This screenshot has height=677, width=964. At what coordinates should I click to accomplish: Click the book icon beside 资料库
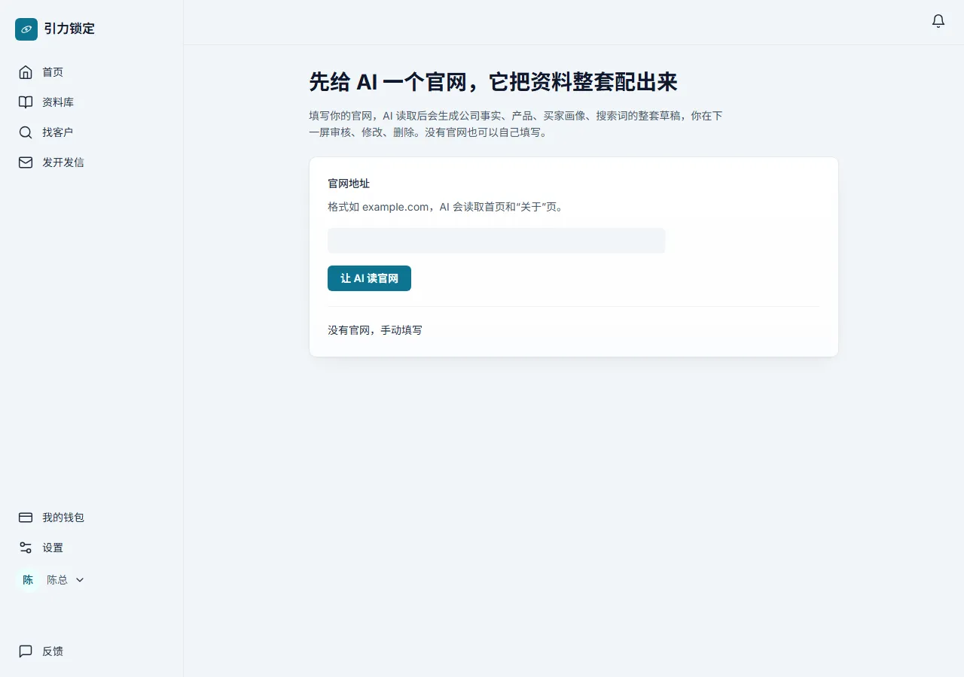[26, 102]
